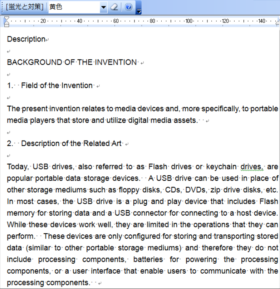The width and height of the screenshot is (280, 289).
Task: Click inside the 黄色 combo box field
Action: pyautogui.click(x=73, y=7)
